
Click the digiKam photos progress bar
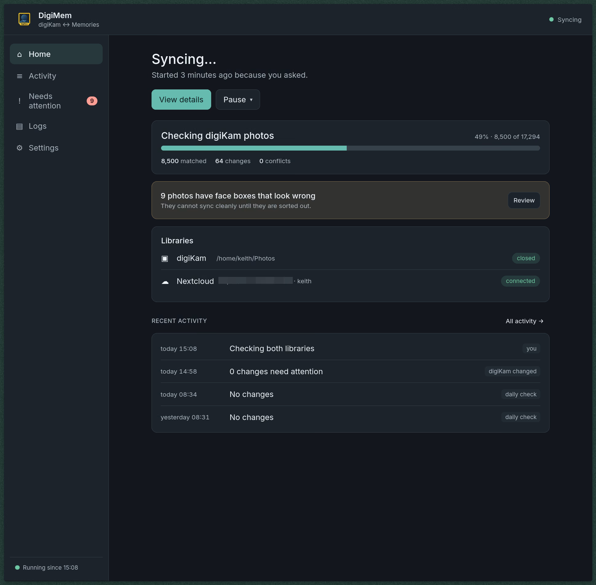tap(350, 148)
